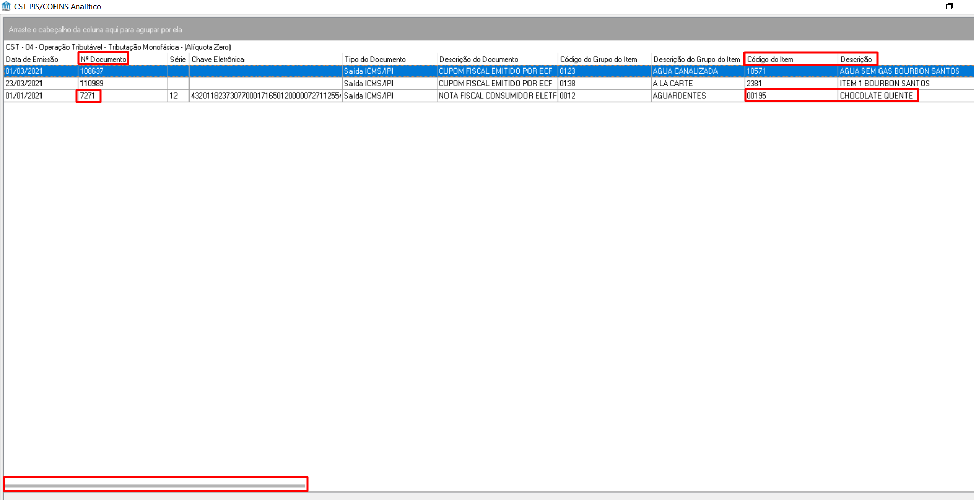The image size is (974, 500).
Task: Sort by Data de Emissão column header
Action: click(41, 59)
